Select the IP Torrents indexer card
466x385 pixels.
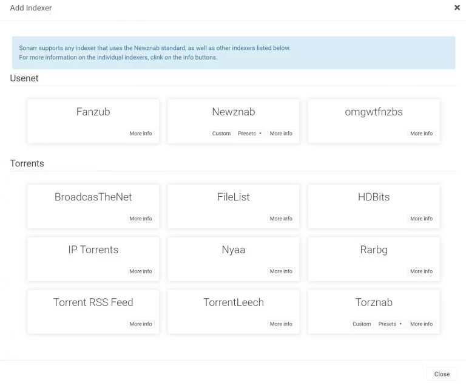point(93,250)
